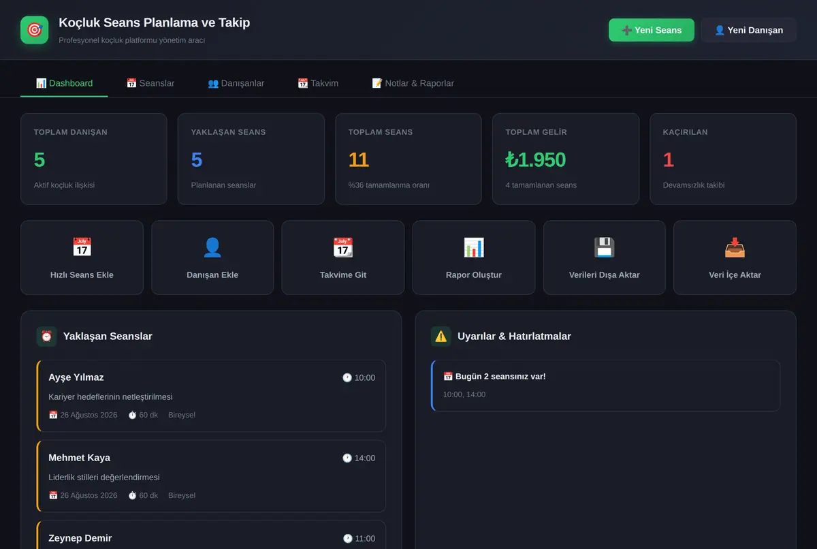
Task: Click the Yeni Seans button
Action: (652, 30)
